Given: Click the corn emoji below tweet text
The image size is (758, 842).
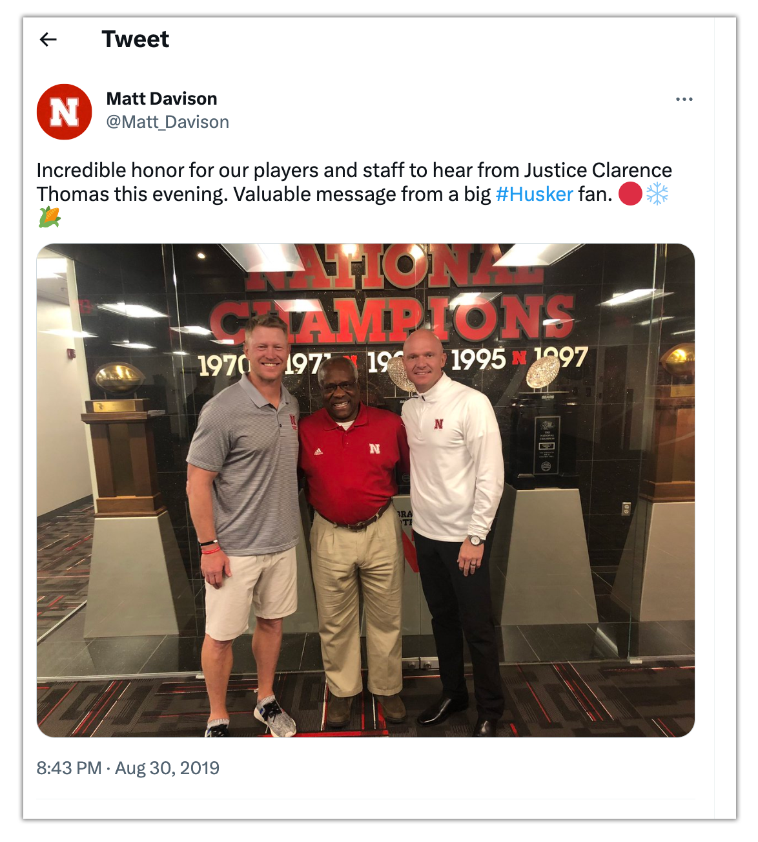Looking at the screenshot, I should tap(50, 217).
